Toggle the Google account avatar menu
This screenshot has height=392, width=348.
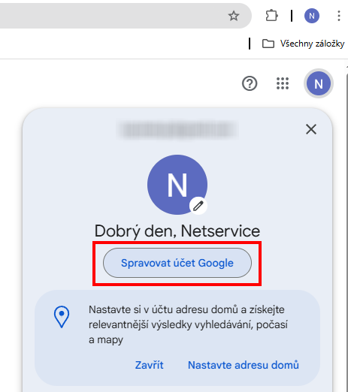pos(319,83)
